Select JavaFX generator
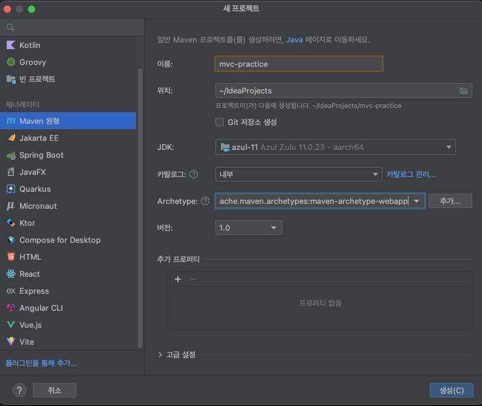The width and height of the screenshot is (482, 406). point(68,172)
